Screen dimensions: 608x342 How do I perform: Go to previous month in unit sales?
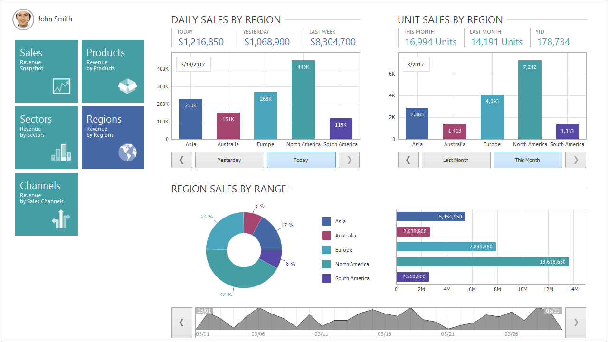coord(408,160)
